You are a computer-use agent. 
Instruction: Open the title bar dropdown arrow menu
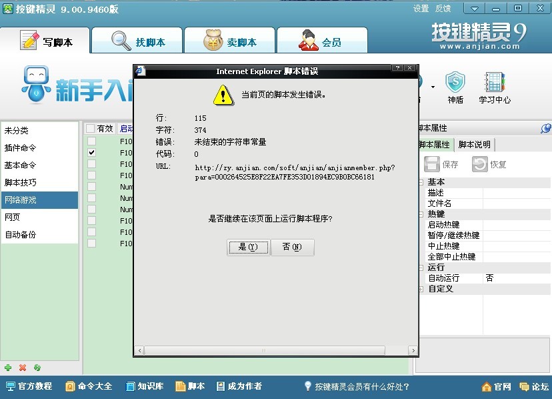coord(475,9)
